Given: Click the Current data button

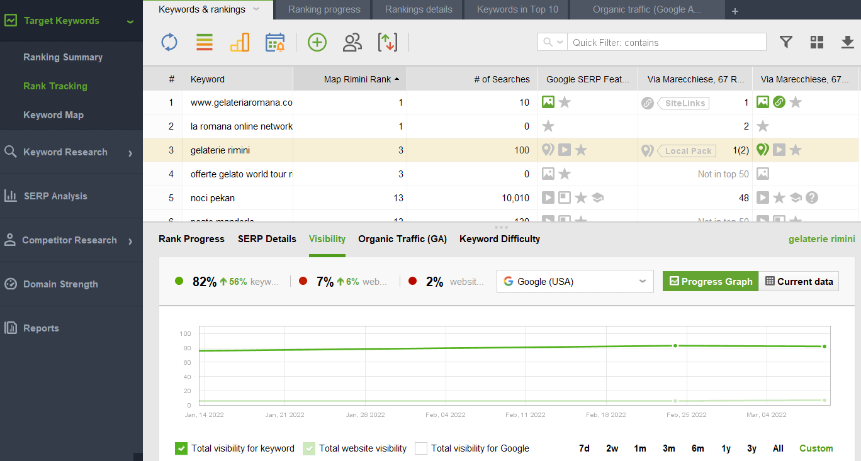Looking at the screenshot, I should click(x=799, y=281).
